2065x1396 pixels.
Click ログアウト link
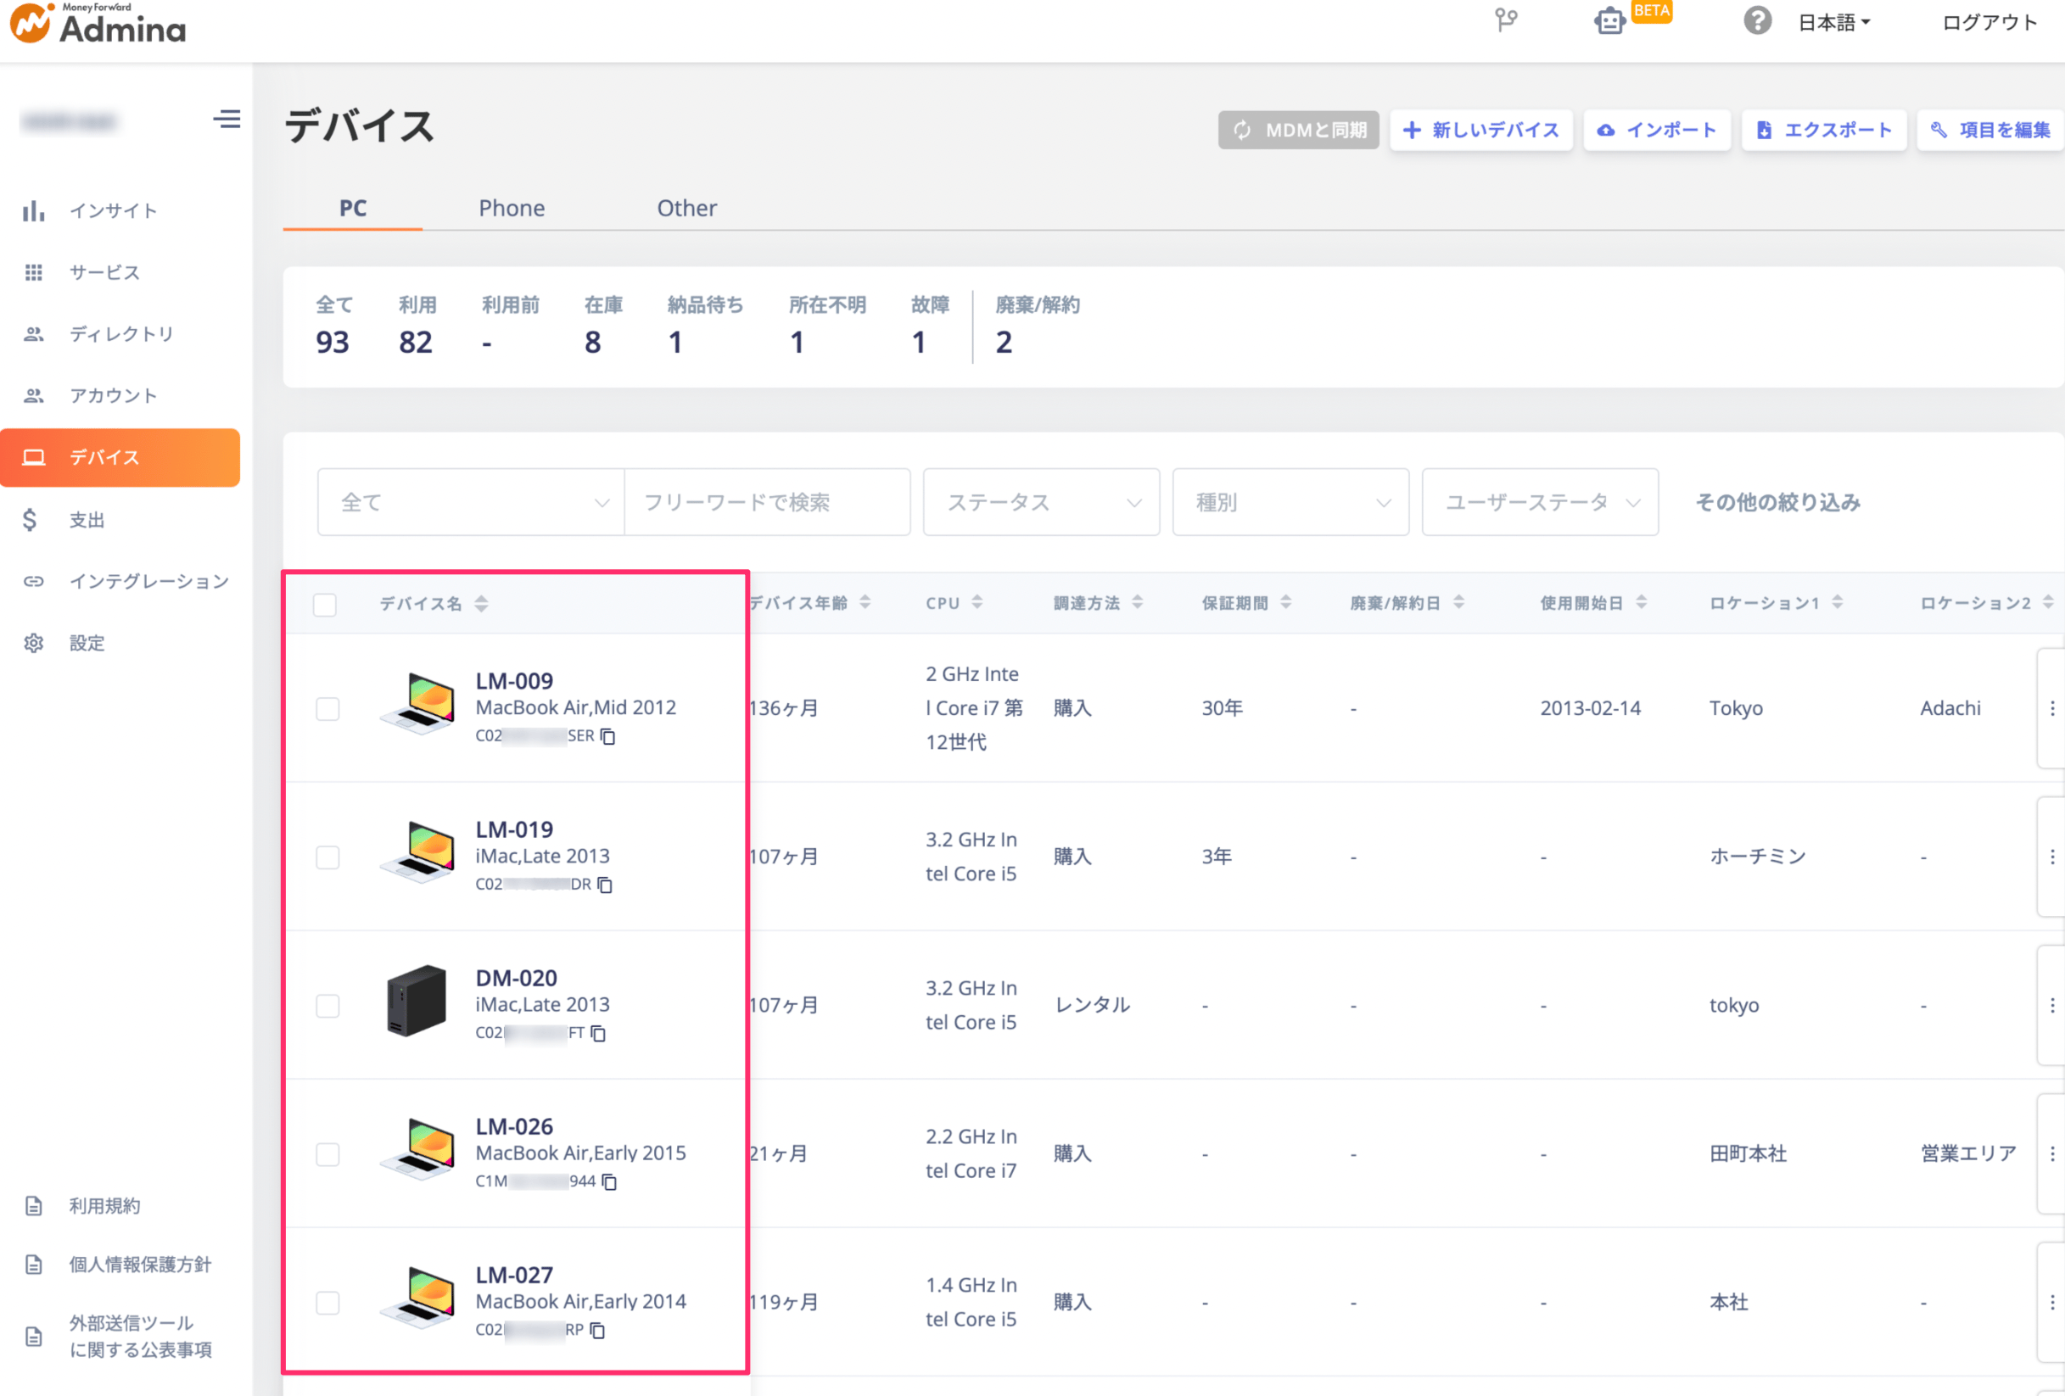coord(1989,22)
